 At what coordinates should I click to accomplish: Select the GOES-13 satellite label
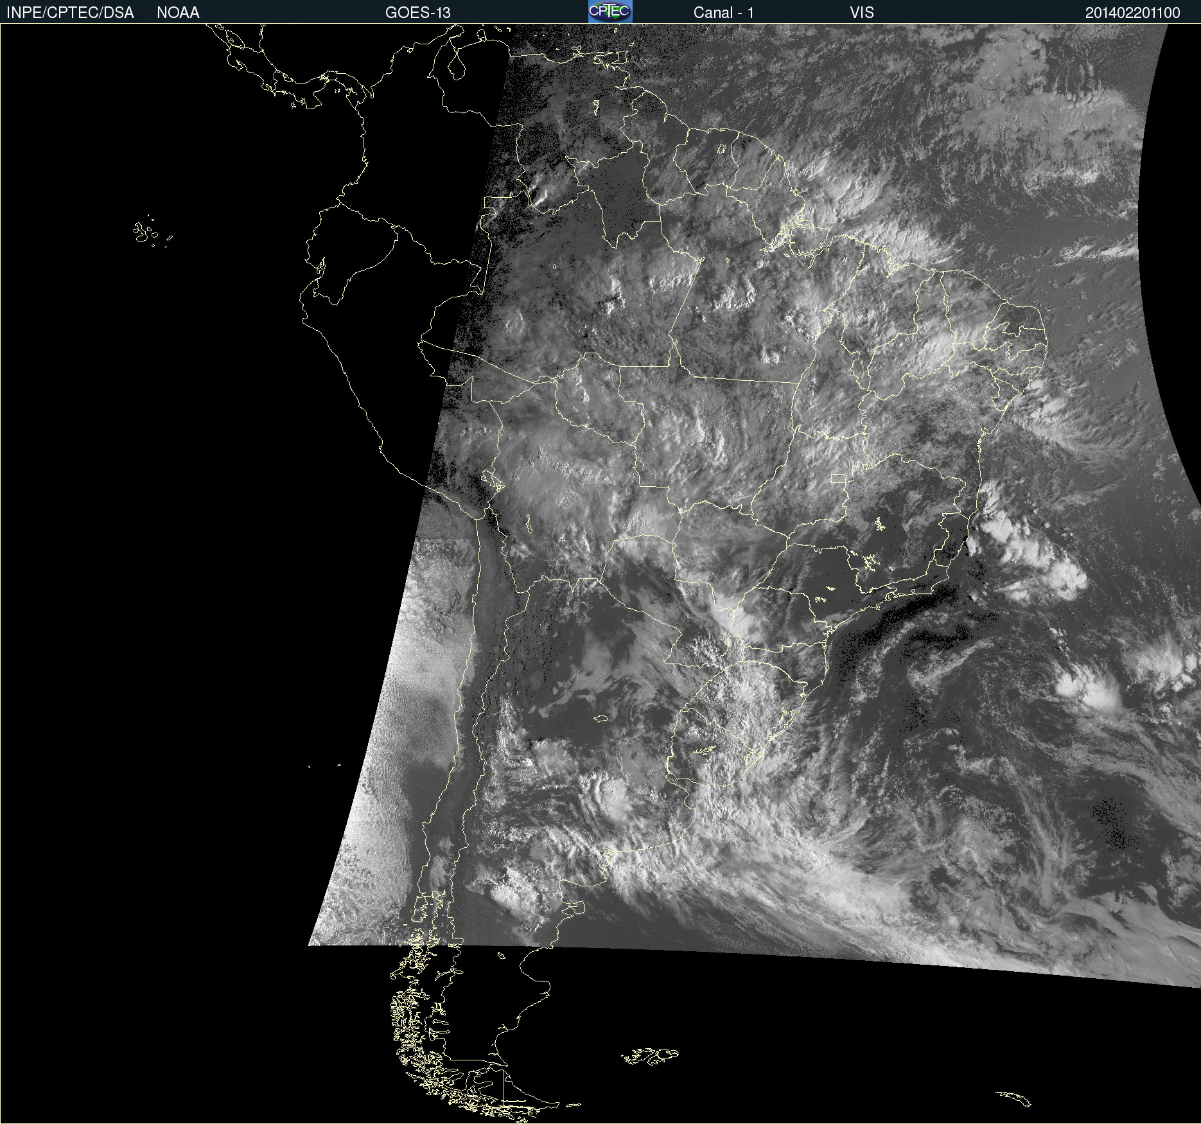click(418, 13)
